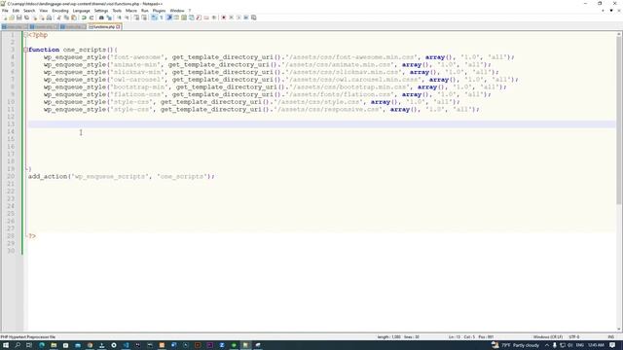Open Task View from taskbar
623x350 pixels.
(x=29, y=345)
